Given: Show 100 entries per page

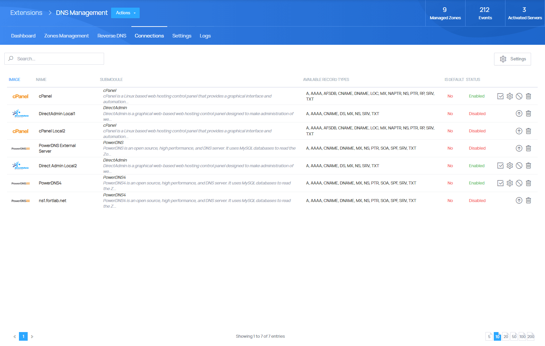Looking at the screenshot, I should tap(522, 336).
